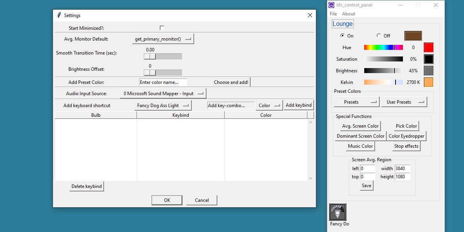Click the keybind list scrollbar up arrow
Screen dimensions: 464x232
310,122
